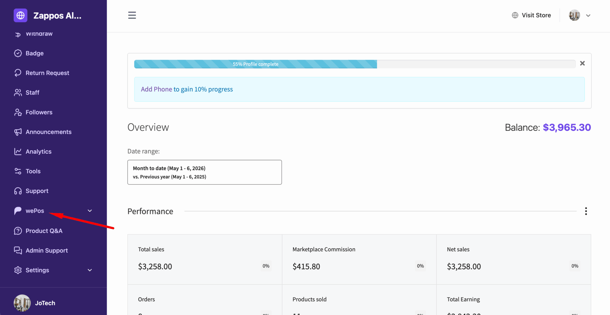Image resolution: width=610 pixels, height=315 pixels.
Task: Click the wePos icon
Action: 18,211
